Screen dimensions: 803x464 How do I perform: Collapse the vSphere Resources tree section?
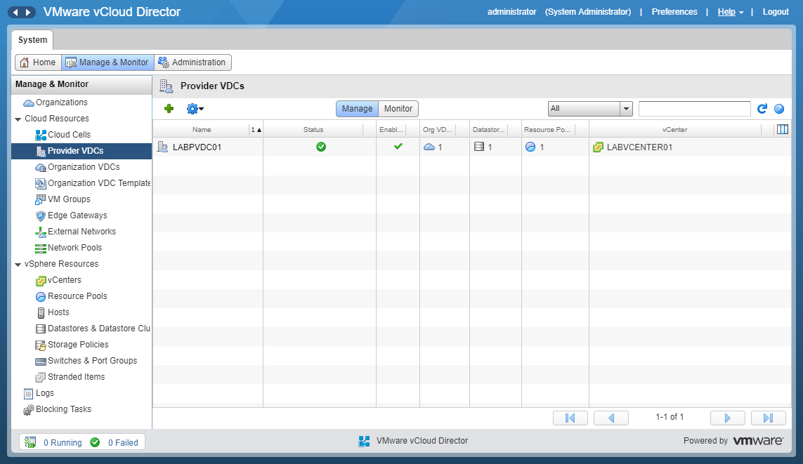pyautogui.click(x=18, y=265)
